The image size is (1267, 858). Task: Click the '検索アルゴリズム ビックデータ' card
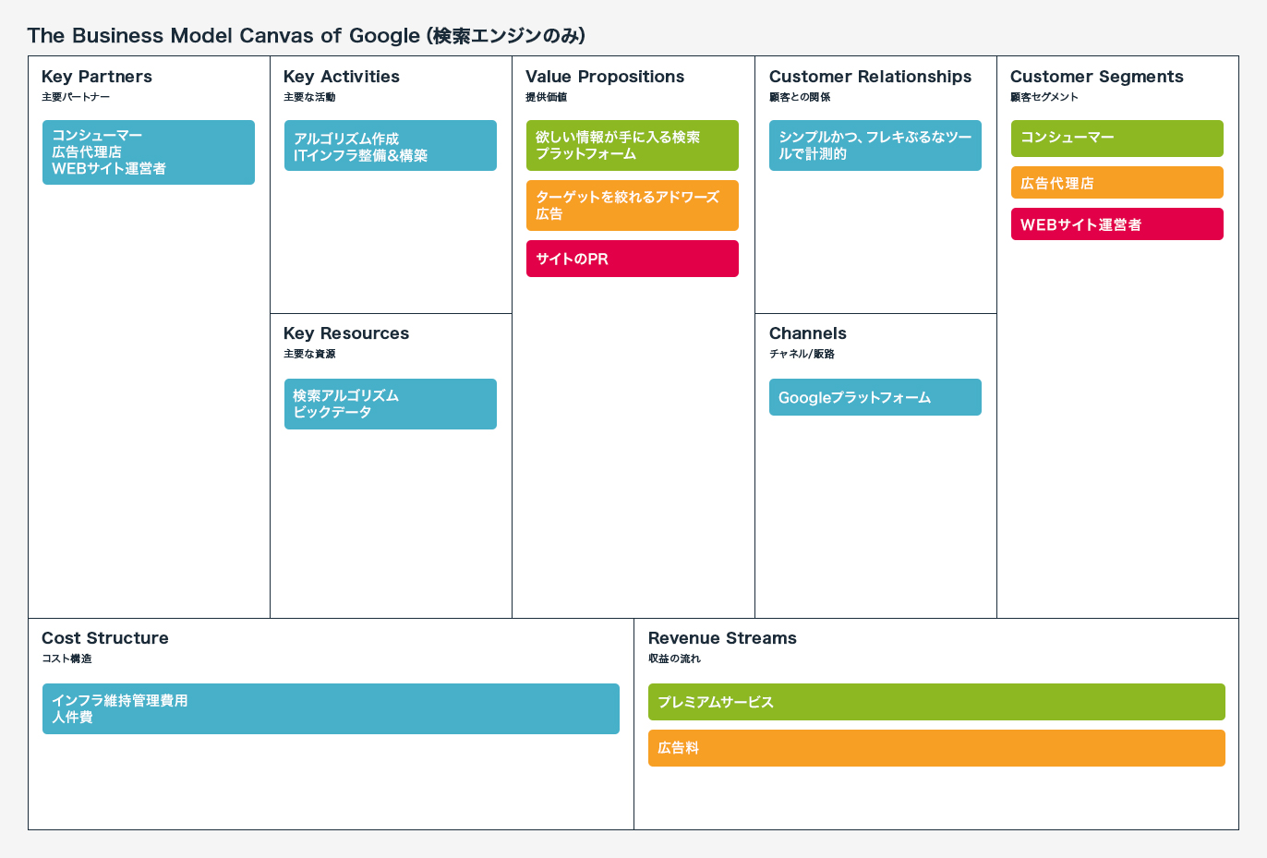point(391,405)
